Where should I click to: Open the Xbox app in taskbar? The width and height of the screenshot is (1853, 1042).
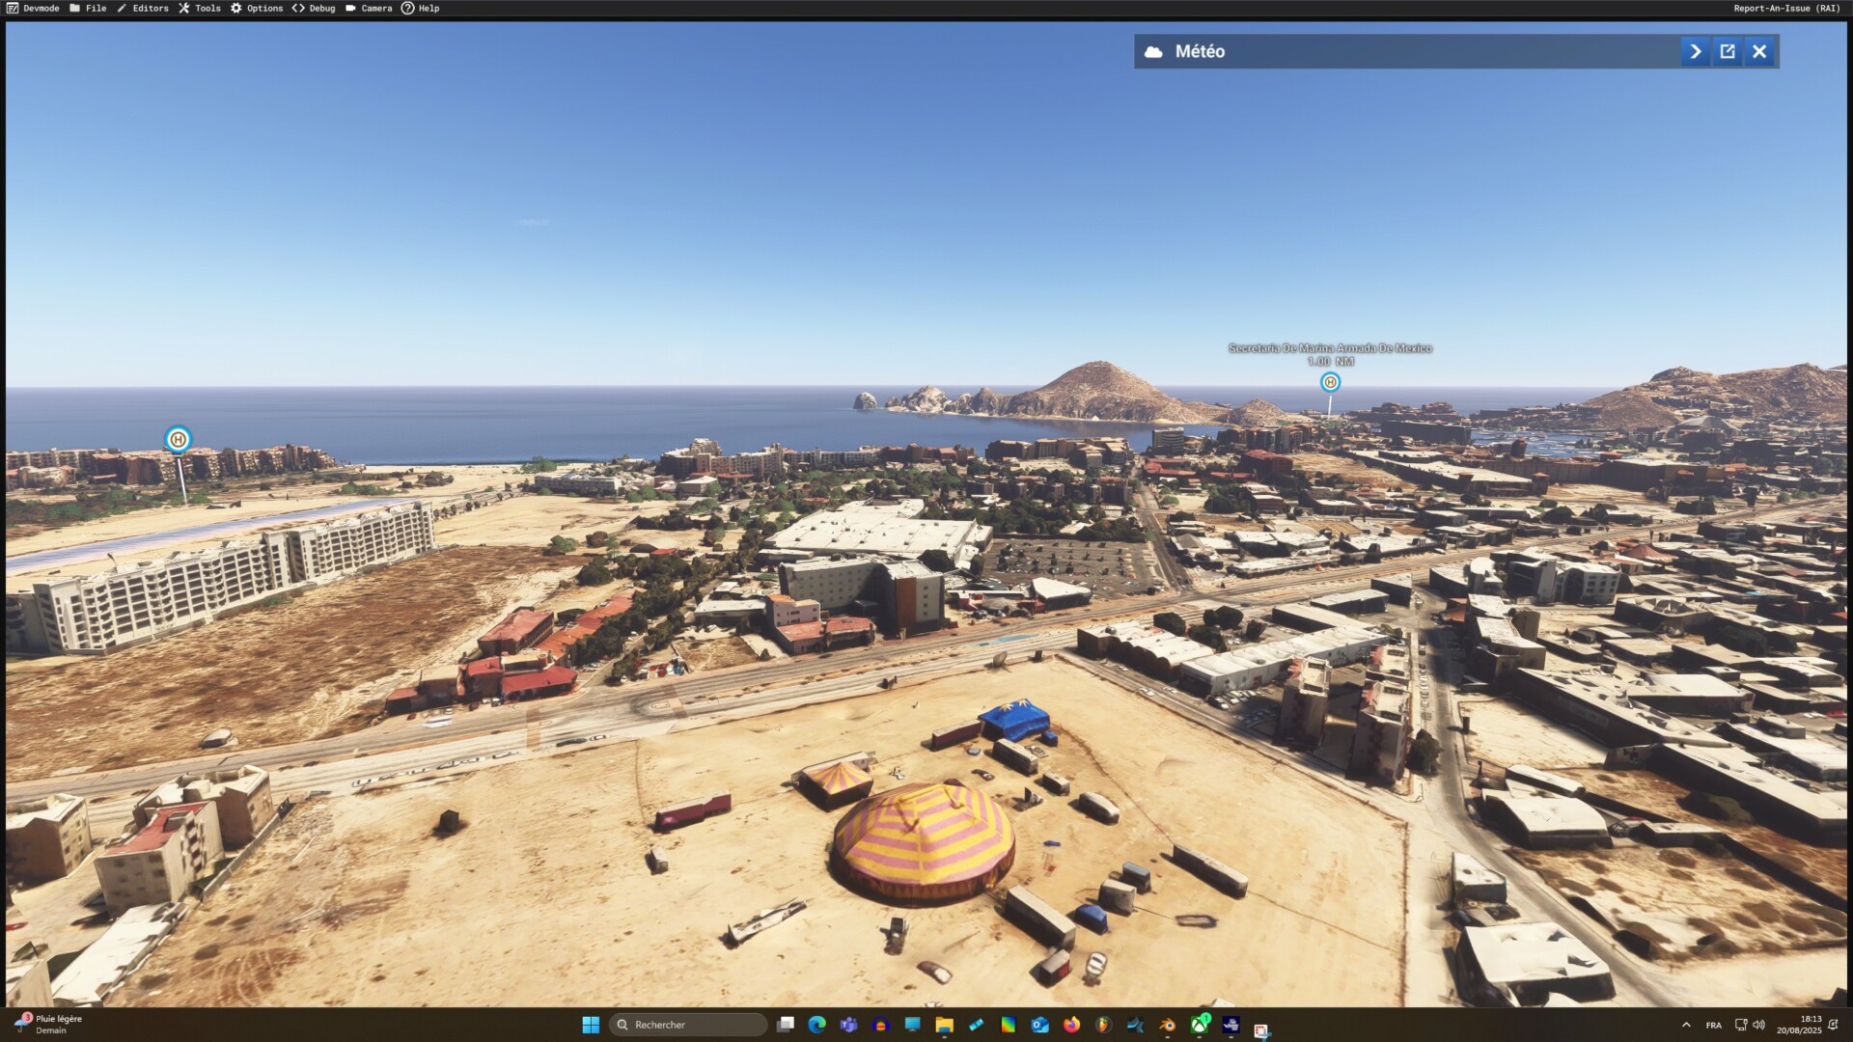click(x=1199, y=1025)
